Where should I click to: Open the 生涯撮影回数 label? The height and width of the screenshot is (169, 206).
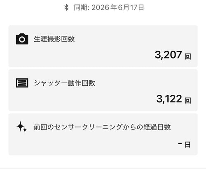point(54,39)
